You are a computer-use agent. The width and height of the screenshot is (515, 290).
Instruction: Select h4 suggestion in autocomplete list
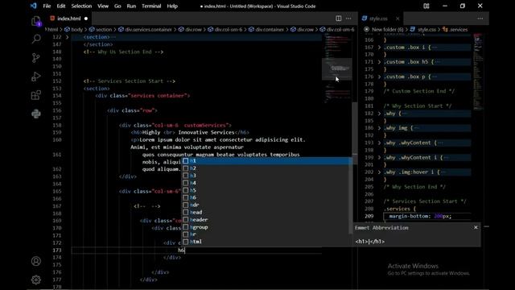point(266,183)
